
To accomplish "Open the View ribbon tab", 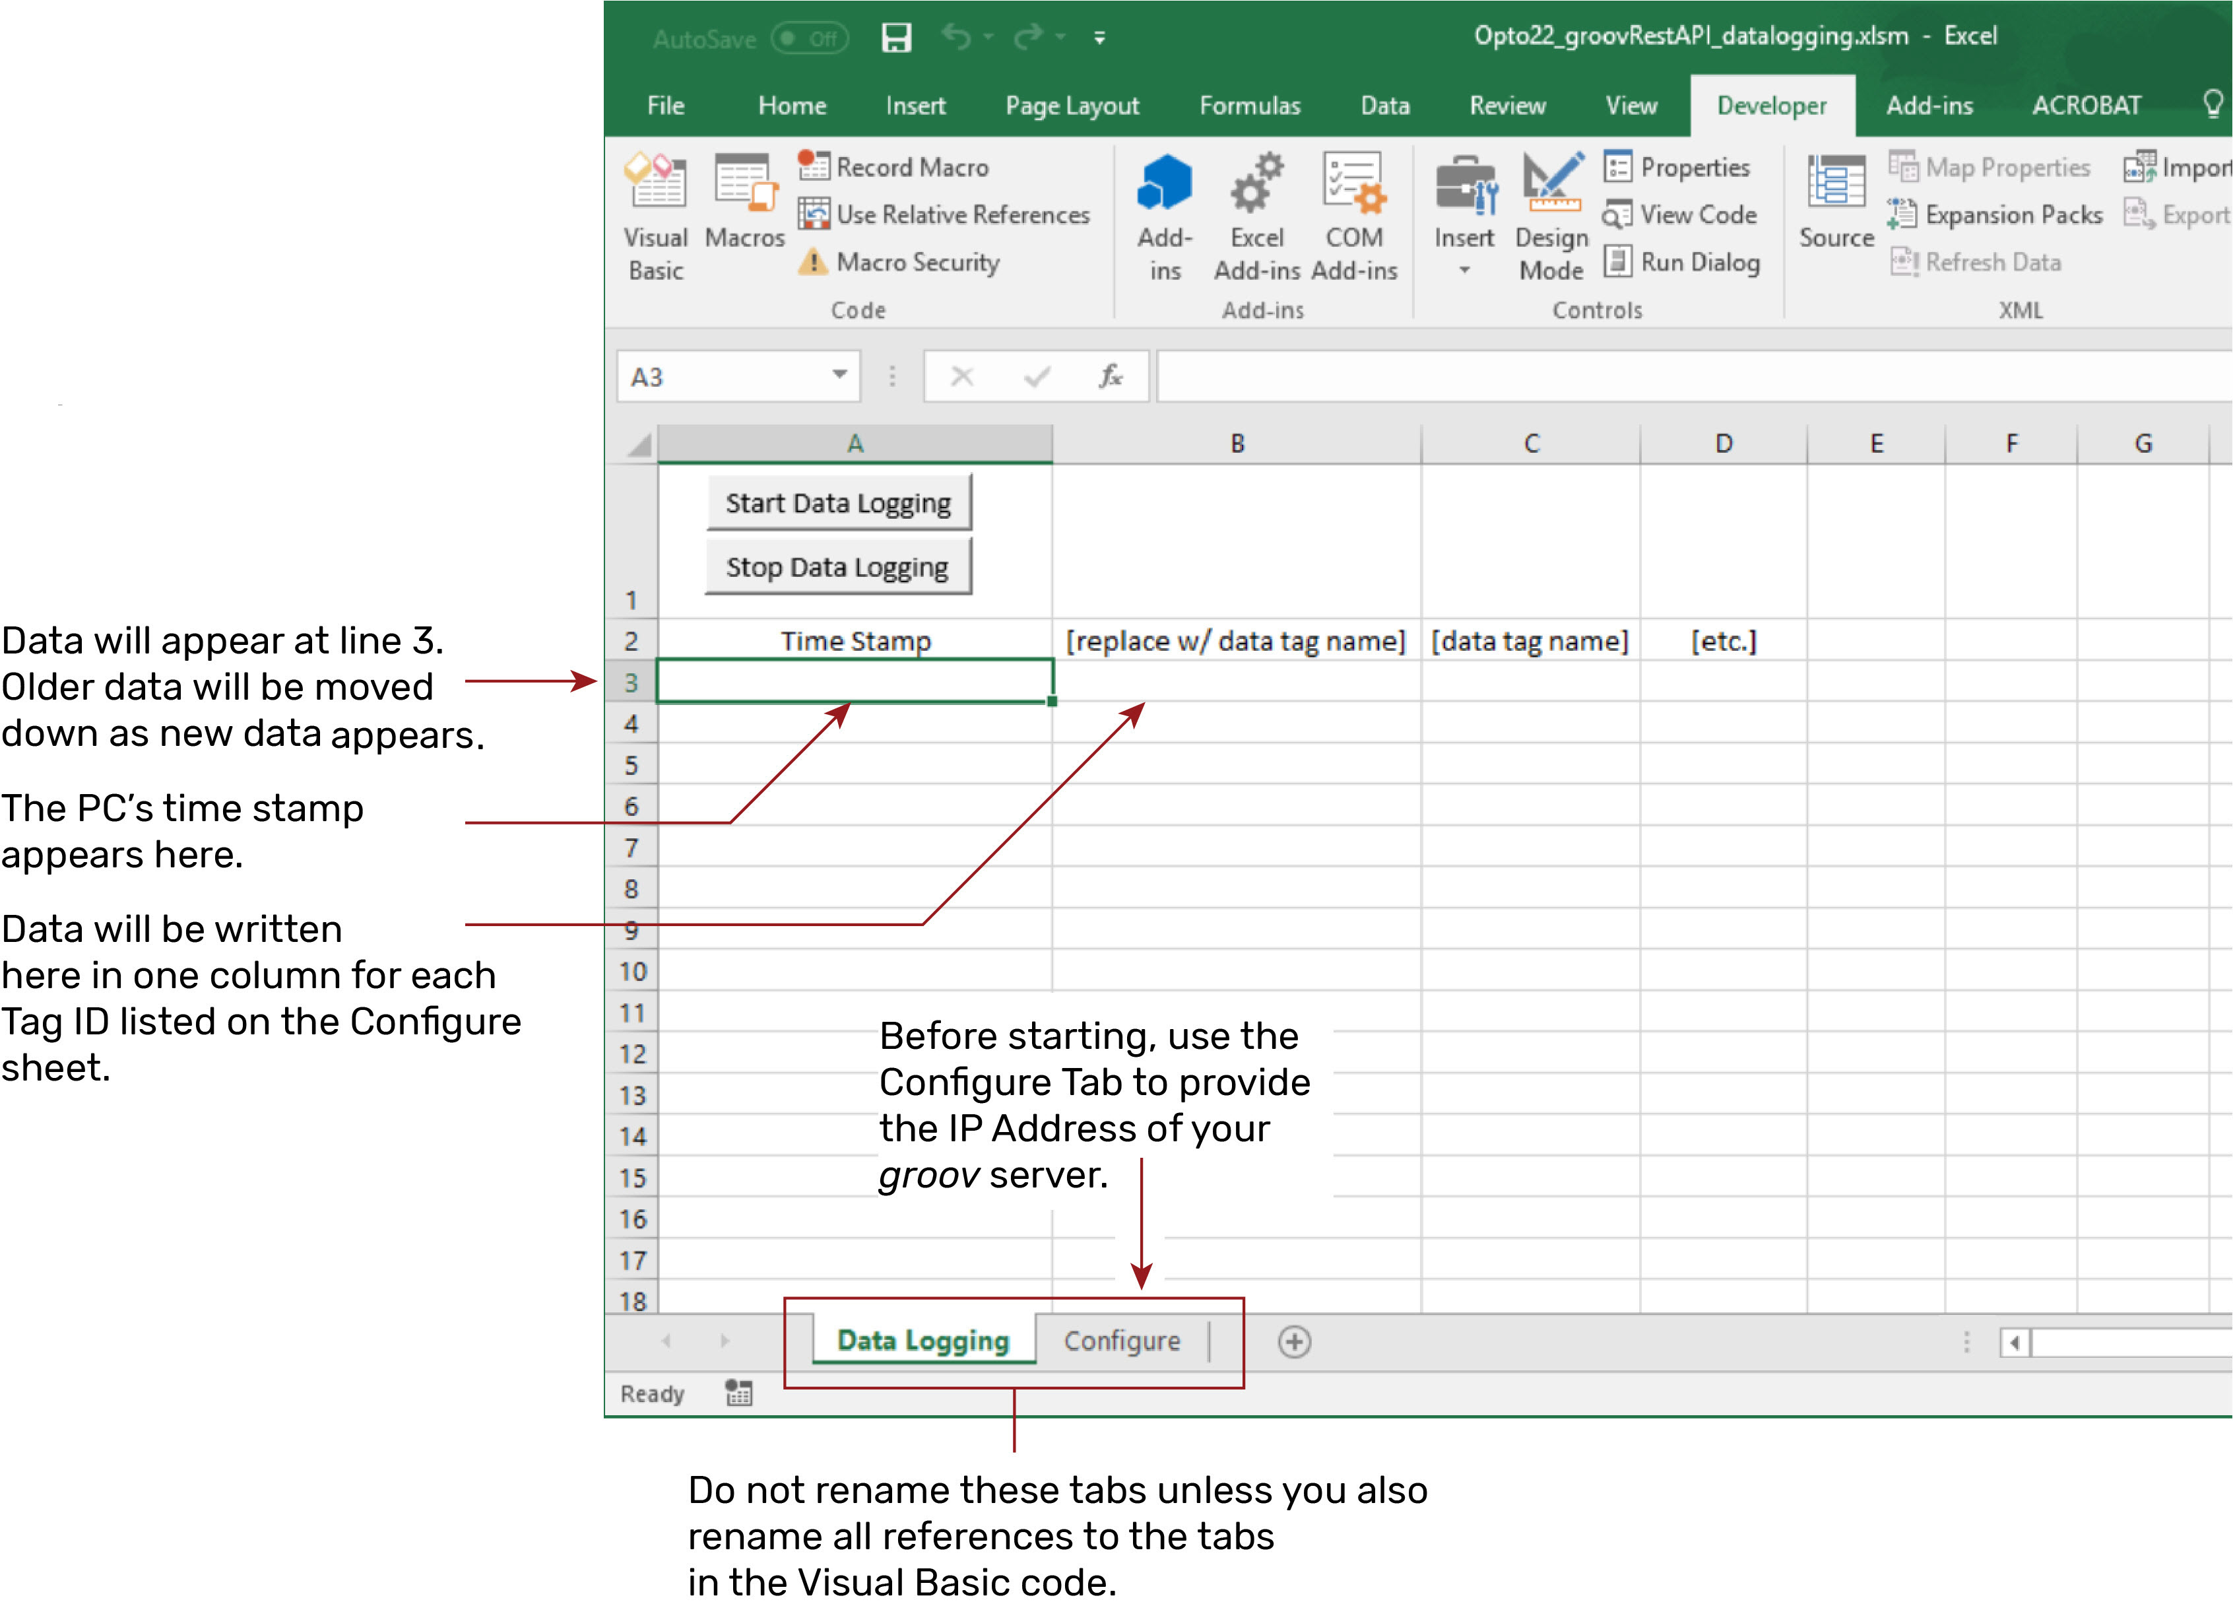I will coord(1631,106).
